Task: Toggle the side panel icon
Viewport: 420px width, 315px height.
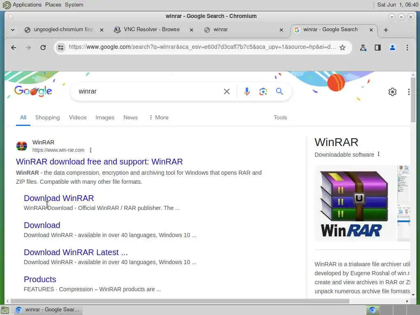Action: [378, 48]
